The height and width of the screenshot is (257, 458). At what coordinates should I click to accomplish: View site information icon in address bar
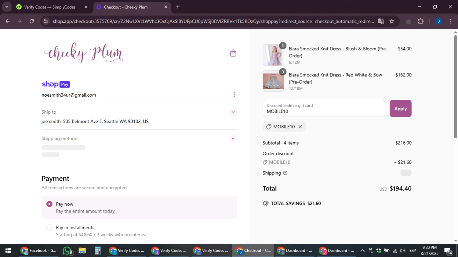[46, 21]
